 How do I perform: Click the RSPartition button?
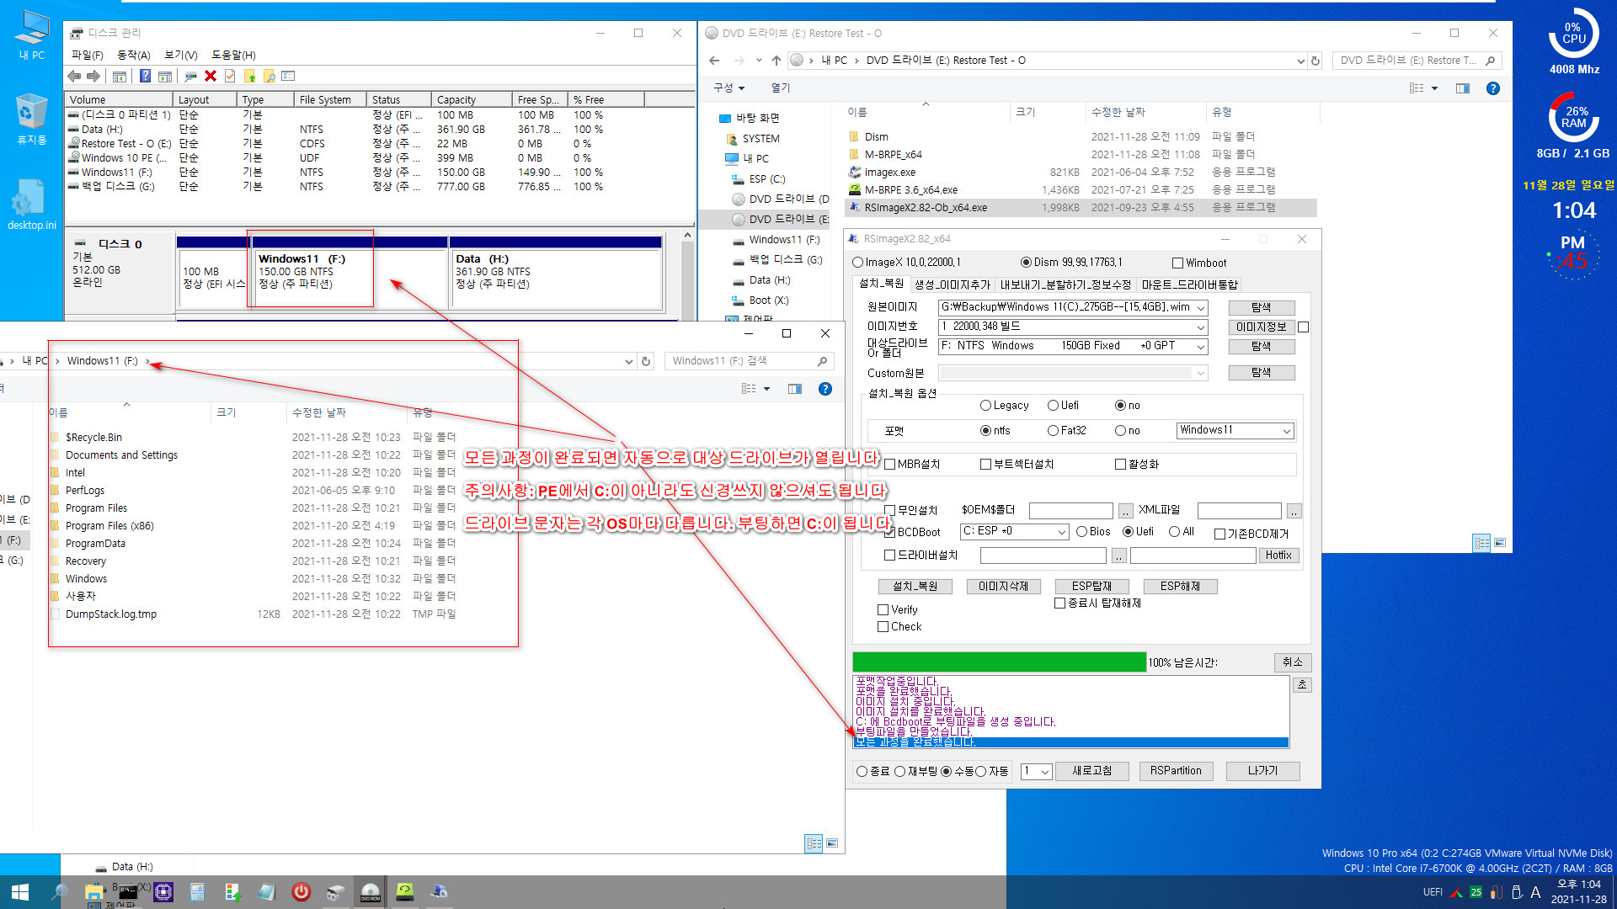[1176, 771]
